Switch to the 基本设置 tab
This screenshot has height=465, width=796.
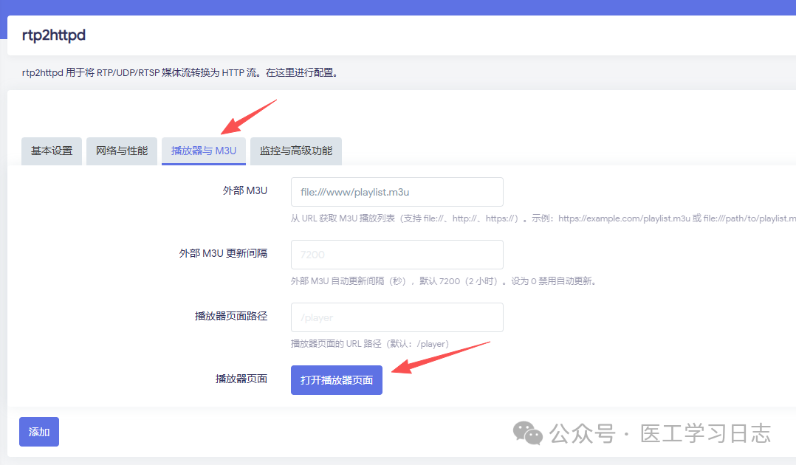pyautogui.click(x=52, y=151)
